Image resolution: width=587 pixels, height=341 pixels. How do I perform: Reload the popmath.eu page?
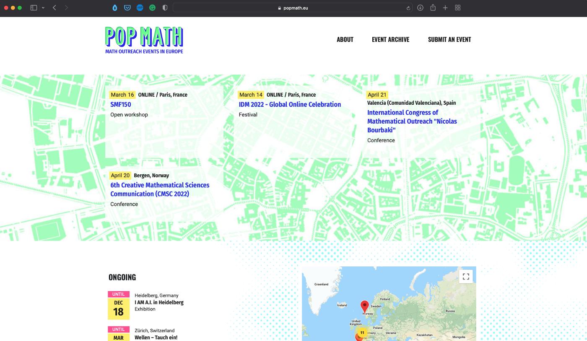[x=408, y=8]
